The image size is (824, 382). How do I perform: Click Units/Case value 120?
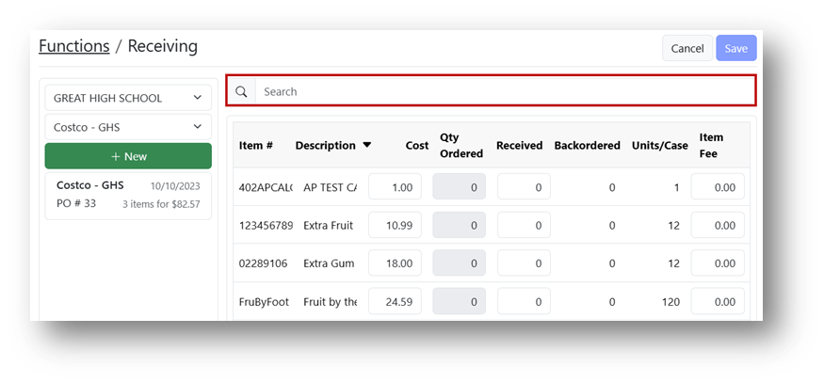click(x=671, y=302)
